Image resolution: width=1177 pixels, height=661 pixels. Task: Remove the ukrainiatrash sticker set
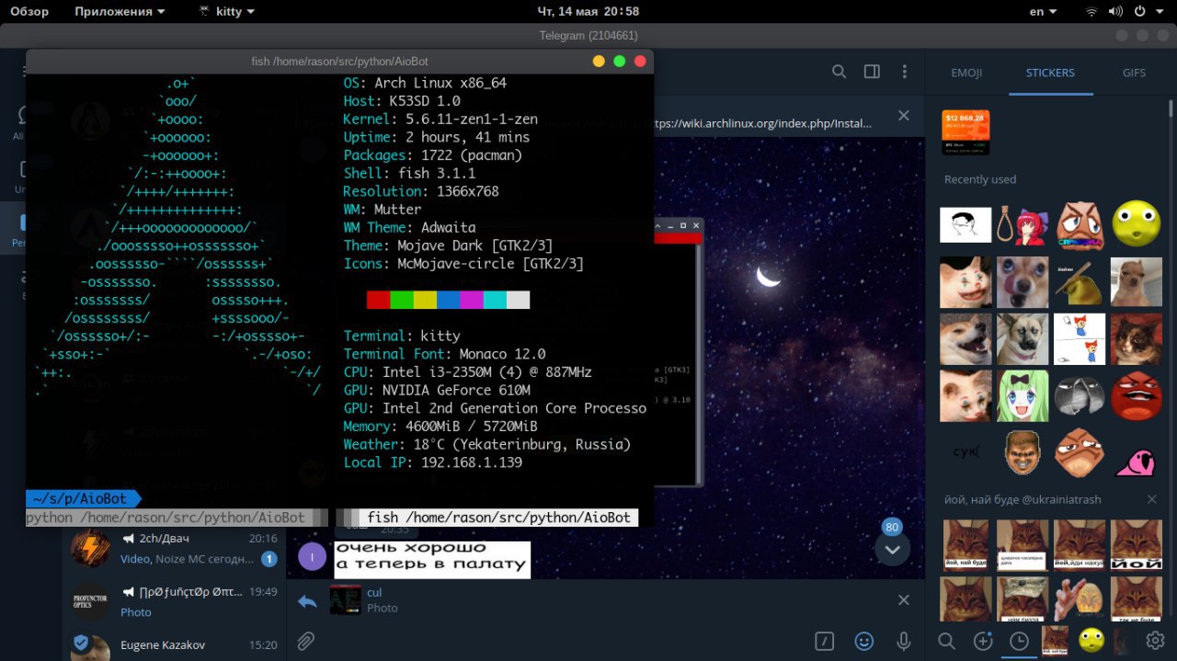click(x=1152, y=499)
